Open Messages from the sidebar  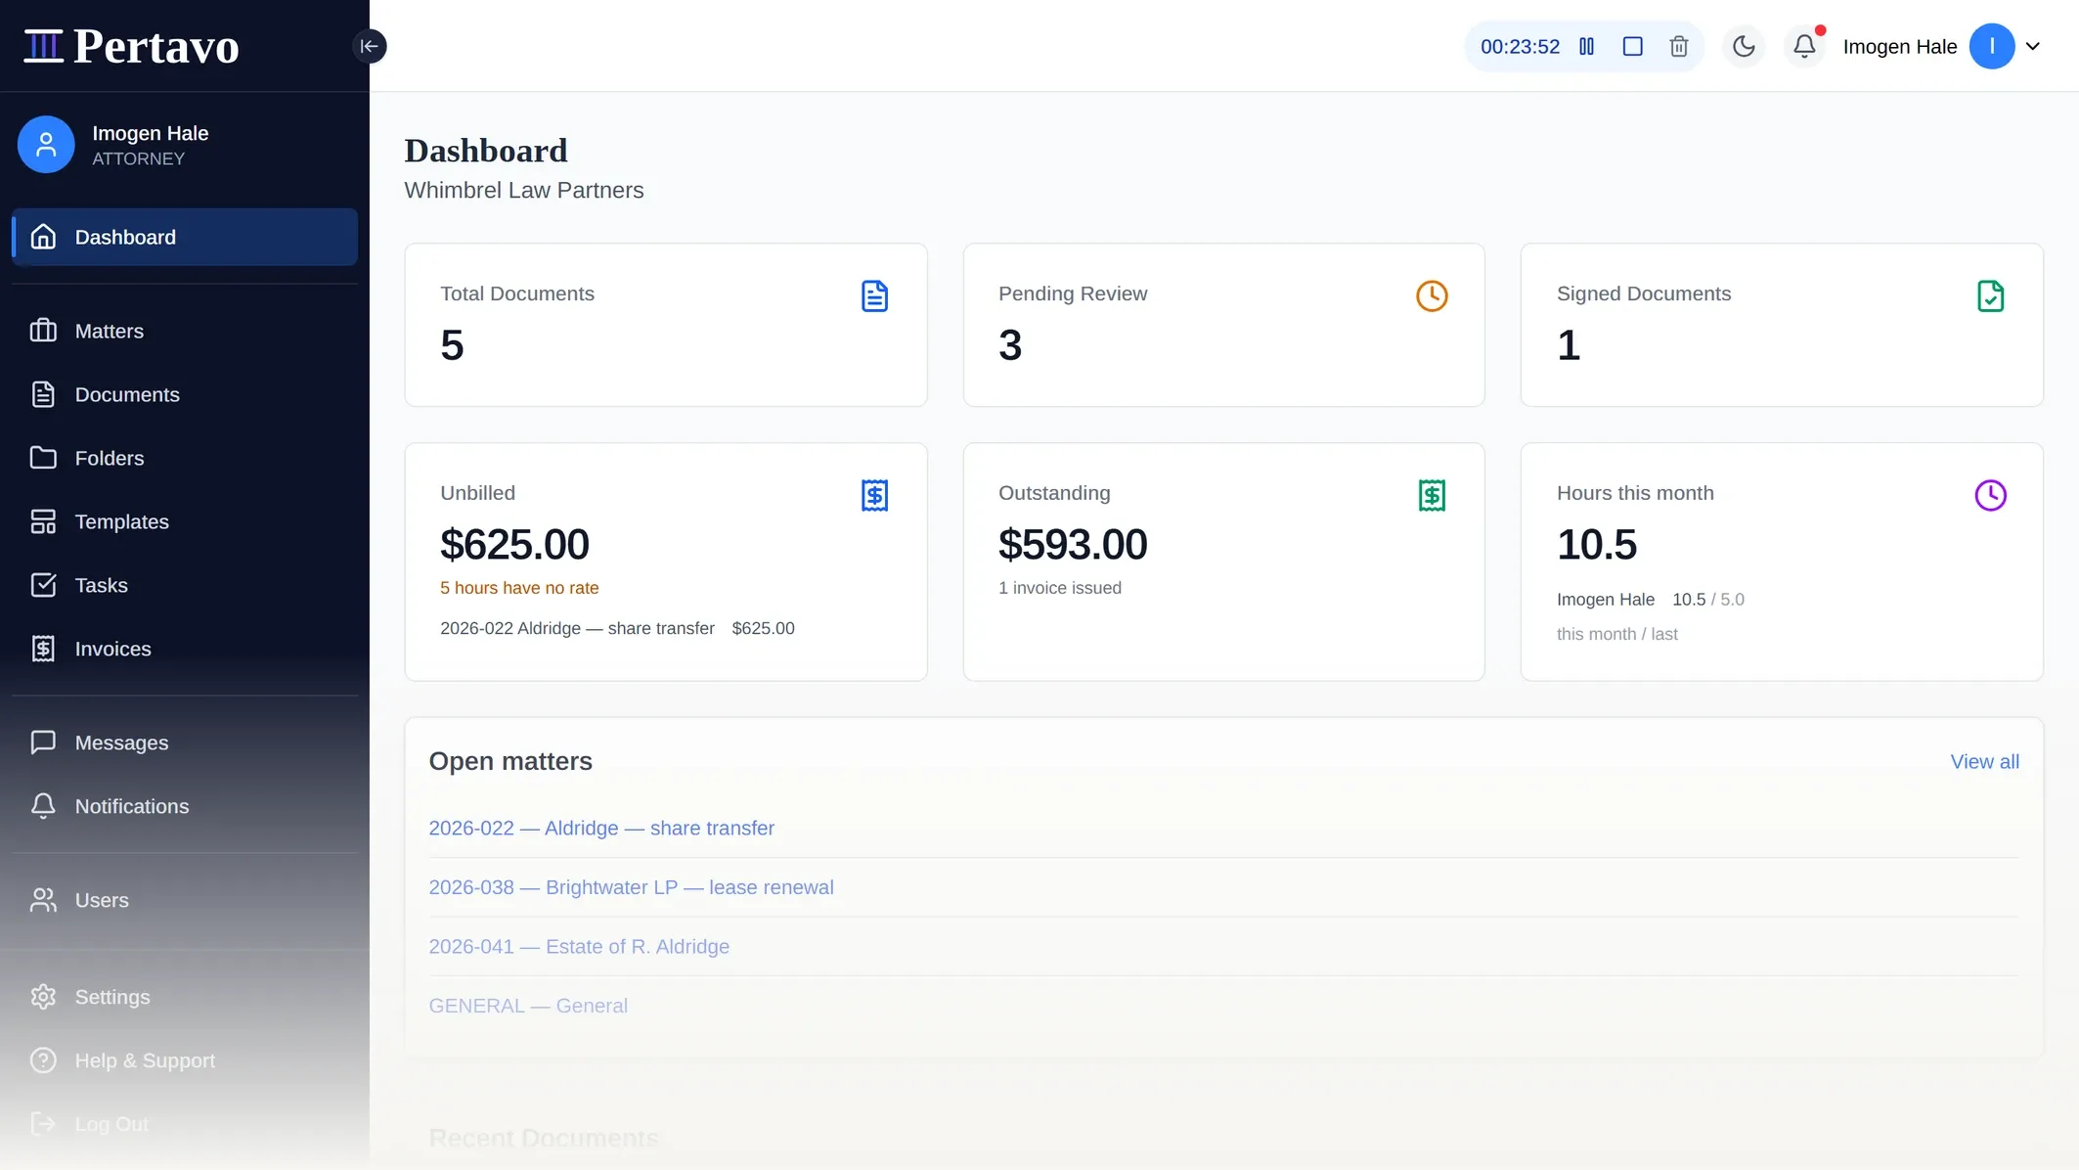tap(185, 742)
